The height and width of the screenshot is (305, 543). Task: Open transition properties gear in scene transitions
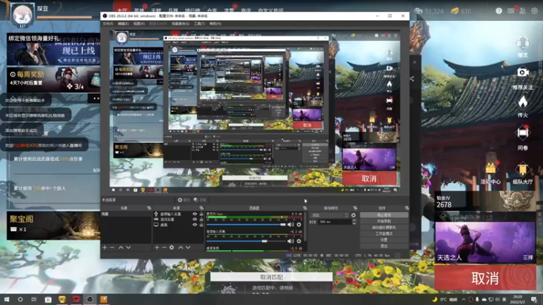pos(353,215)
